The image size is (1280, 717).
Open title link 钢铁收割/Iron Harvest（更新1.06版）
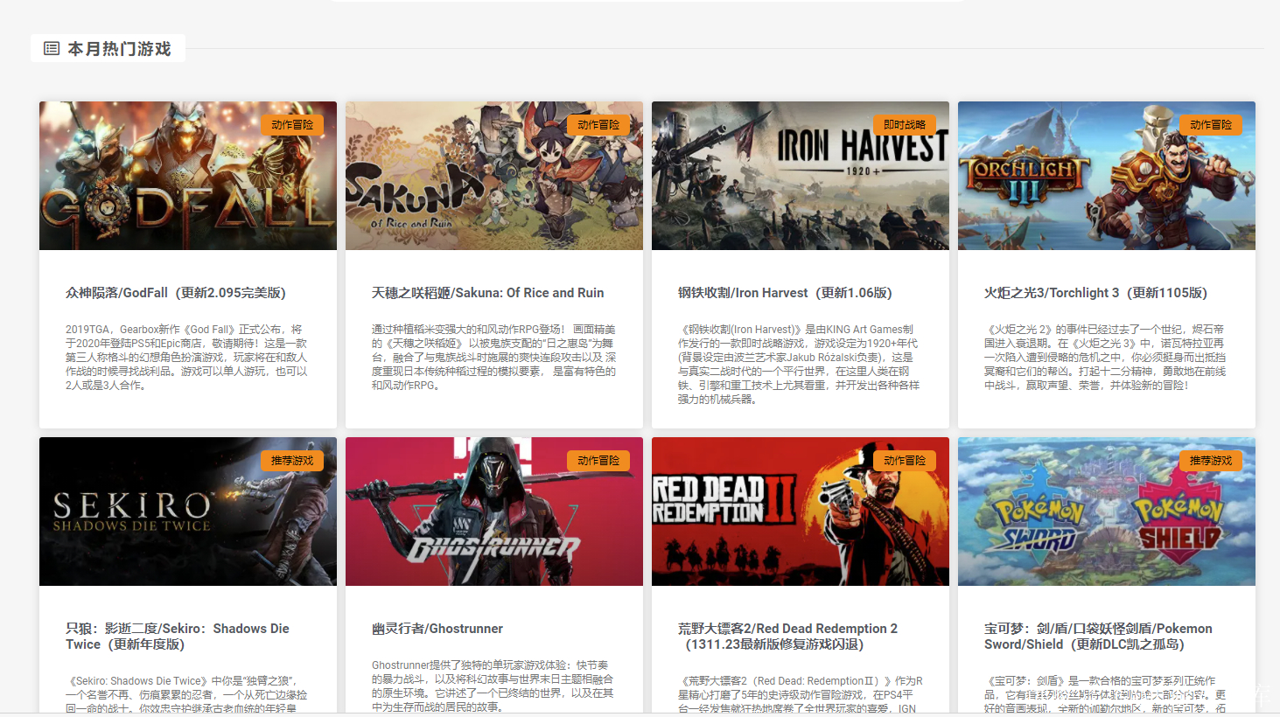click(x=785, y=293)
